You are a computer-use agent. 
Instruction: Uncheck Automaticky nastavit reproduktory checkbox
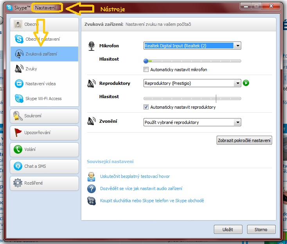point(146,107)
